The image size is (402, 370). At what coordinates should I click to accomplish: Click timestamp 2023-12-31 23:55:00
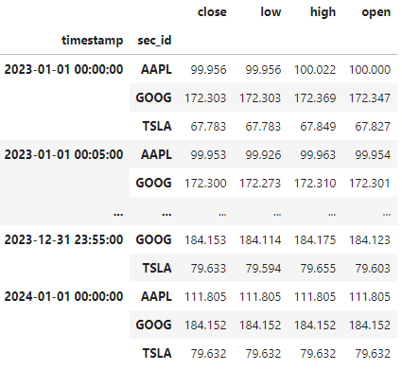63,239
